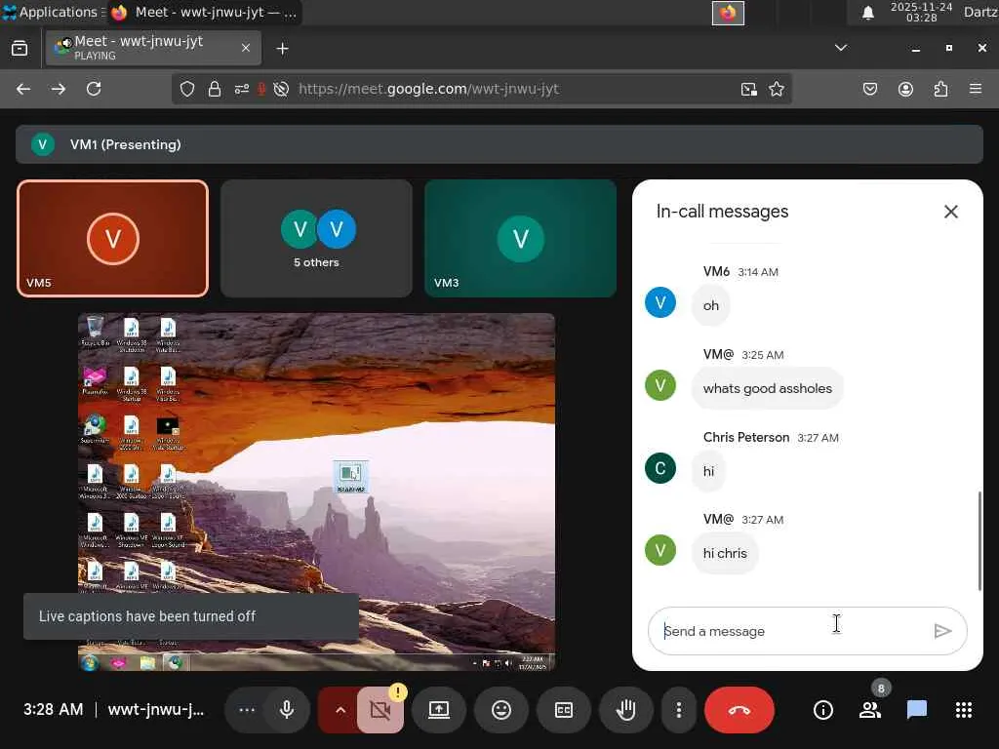Click Chris Peterson's avatar in chat

click(660, 468)
